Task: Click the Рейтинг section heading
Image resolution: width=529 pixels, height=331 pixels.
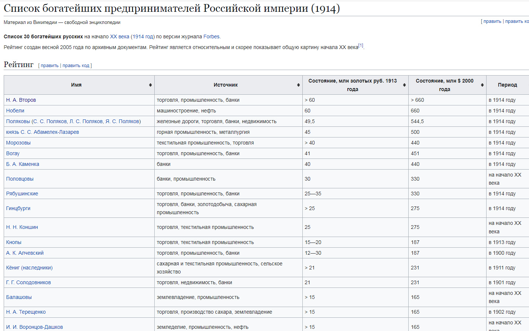Action: click(18, 65)
